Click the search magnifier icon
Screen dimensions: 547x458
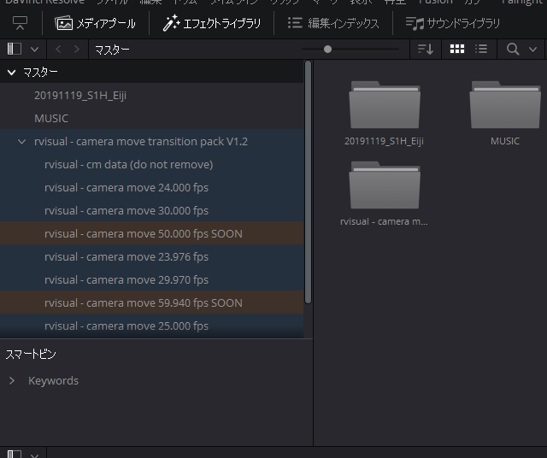[x=513, y=50]
